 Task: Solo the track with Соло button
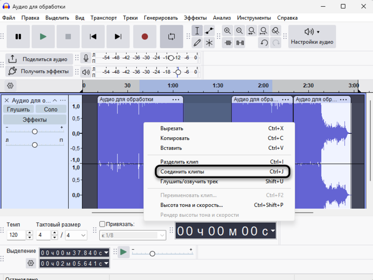[x=51, y=109]
